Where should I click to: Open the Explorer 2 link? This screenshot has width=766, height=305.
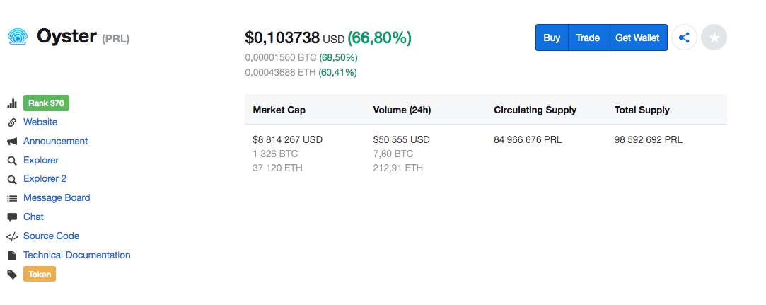coord(45,179)
